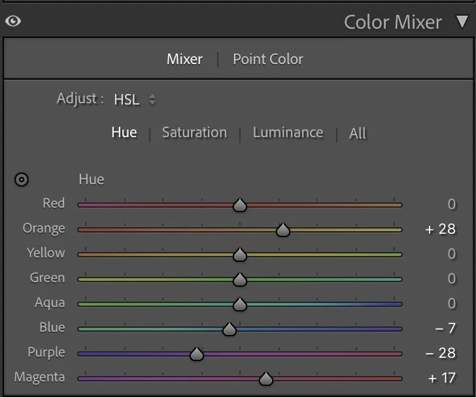Click the Adjust : label

point(80,99)
